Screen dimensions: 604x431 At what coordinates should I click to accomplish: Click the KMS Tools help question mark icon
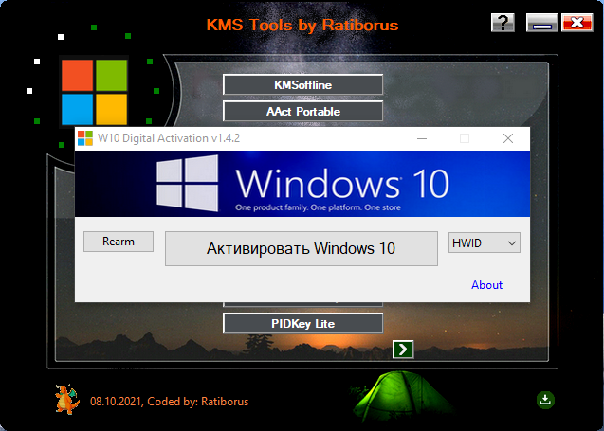(503, 24)
